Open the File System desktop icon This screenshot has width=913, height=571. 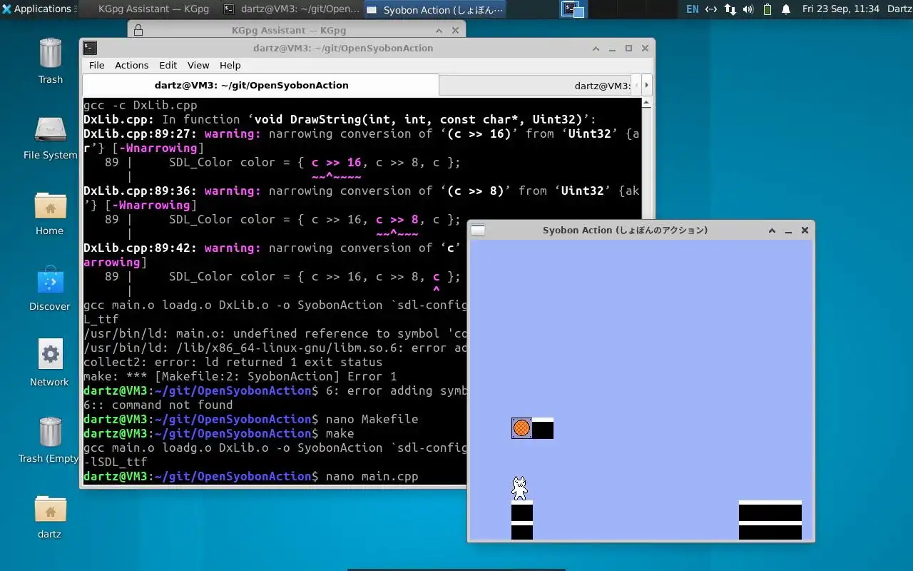[x=51, y=137]
